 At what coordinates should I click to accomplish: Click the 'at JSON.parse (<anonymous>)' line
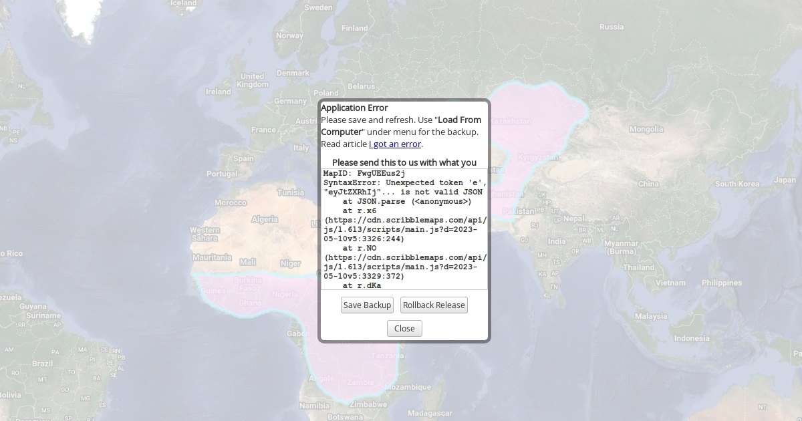pyautogui.click(x=406, y=201)
